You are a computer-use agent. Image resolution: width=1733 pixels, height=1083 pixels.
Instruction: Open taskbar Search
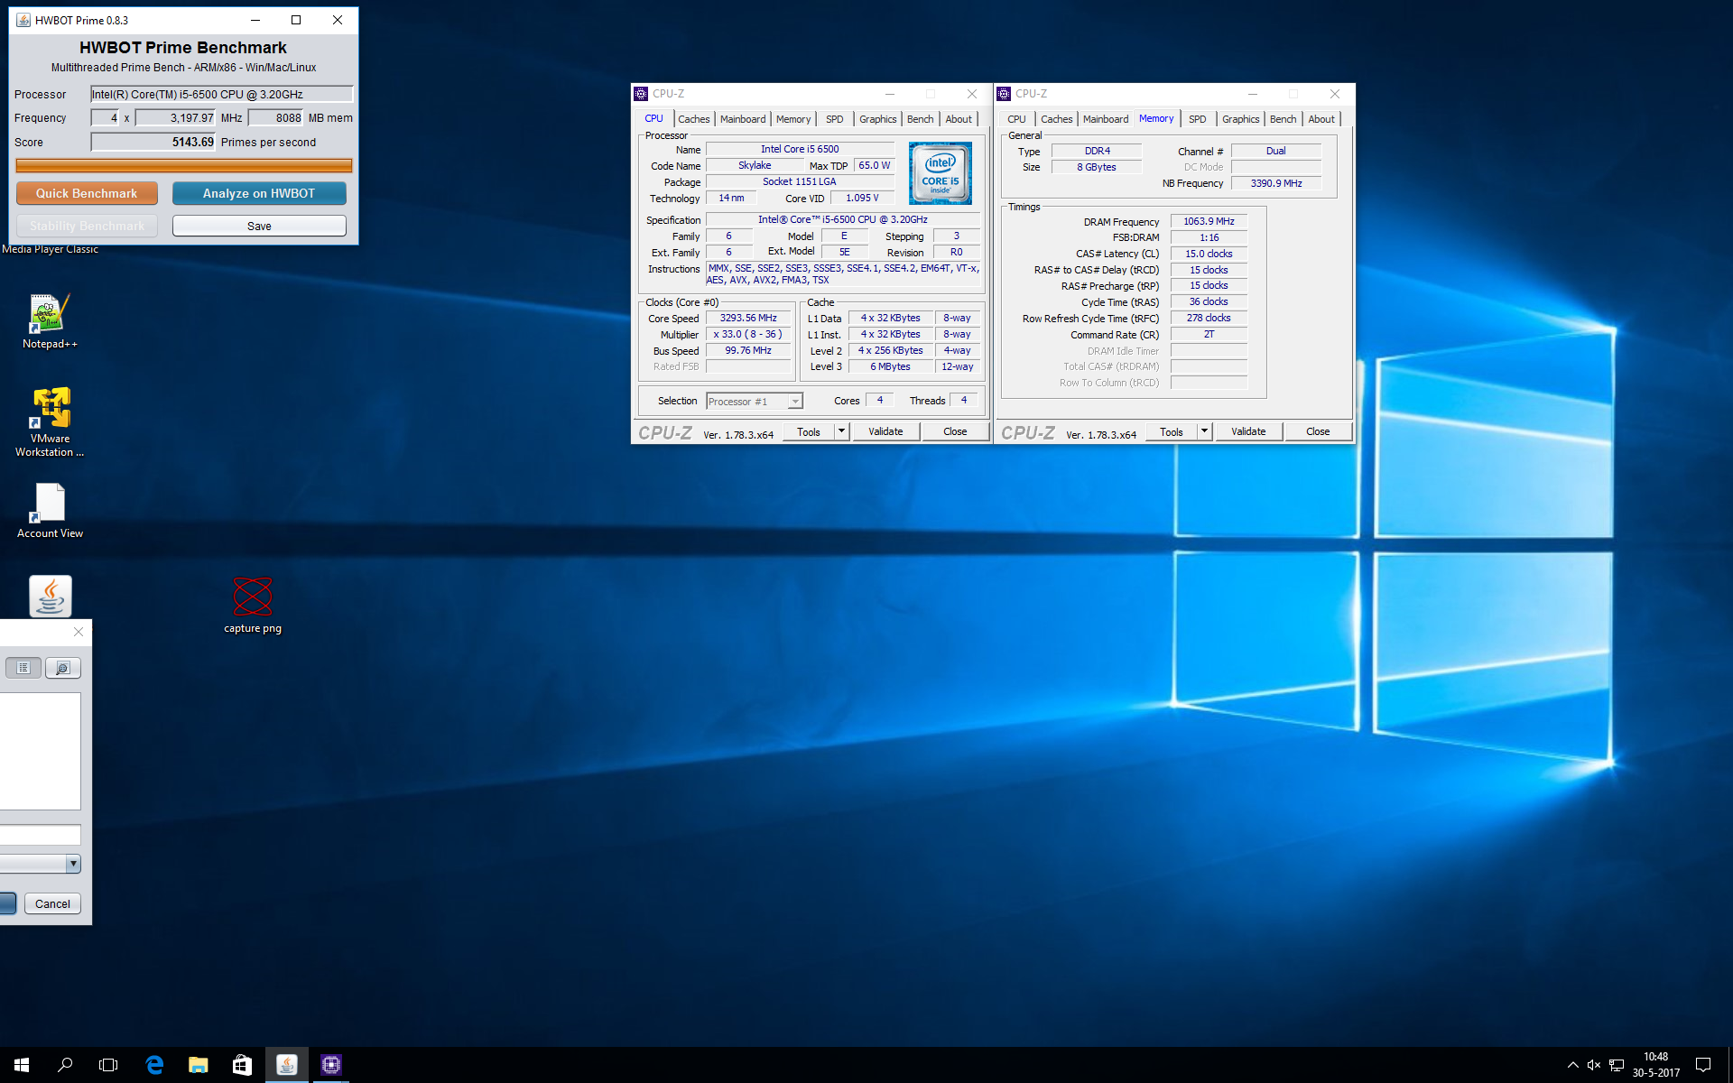pos(65,1065)
